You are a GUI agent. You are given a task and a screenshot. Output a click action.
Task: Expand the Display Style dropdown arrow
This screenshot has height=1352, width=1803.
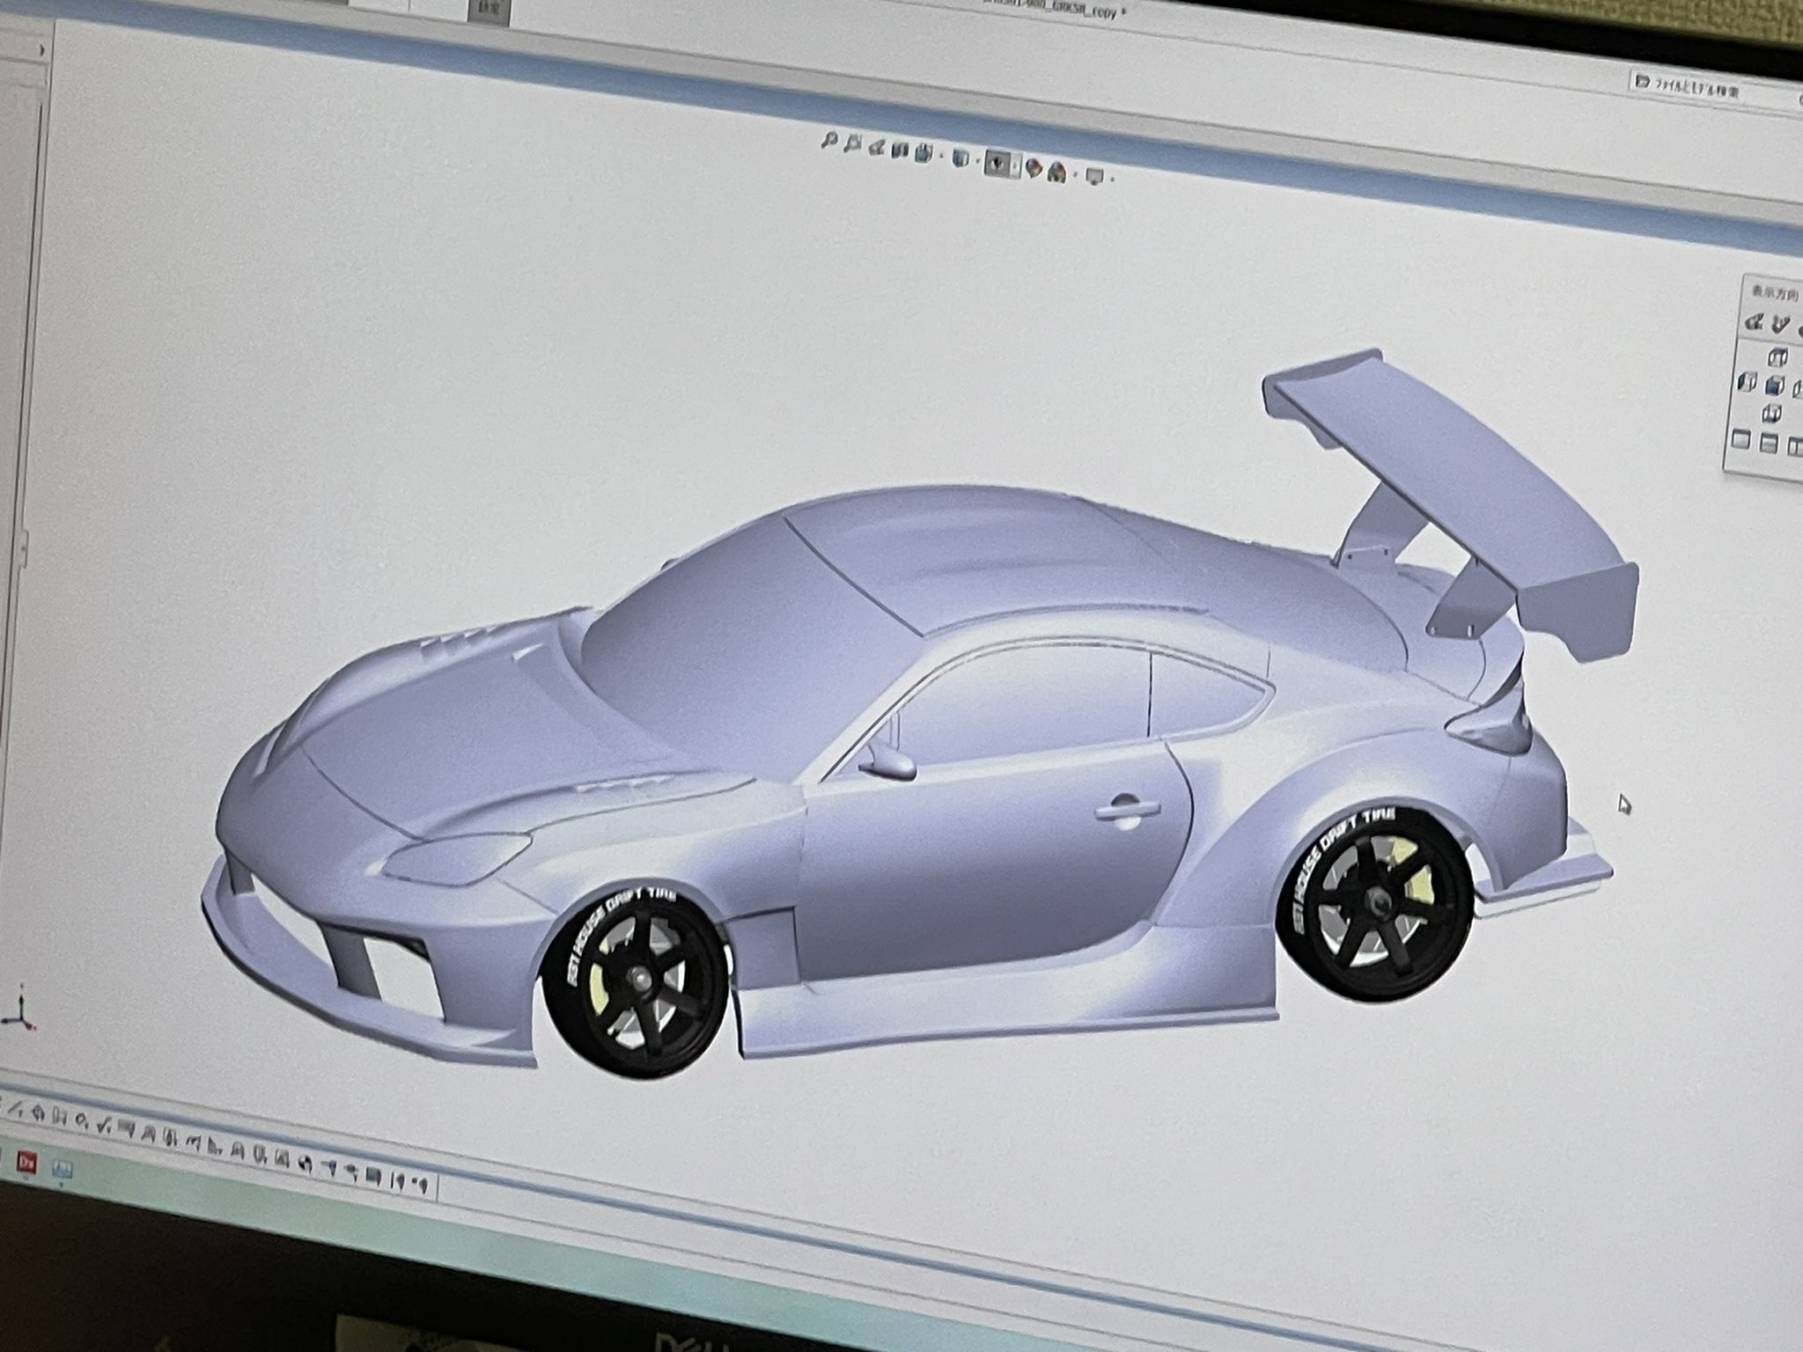click(975, 162)
